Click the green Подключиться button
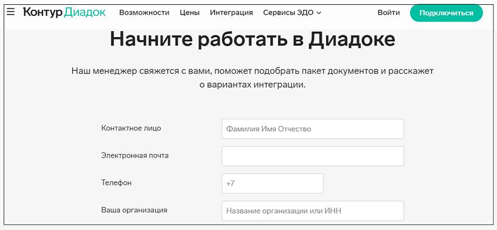 (x=447, y=13)
